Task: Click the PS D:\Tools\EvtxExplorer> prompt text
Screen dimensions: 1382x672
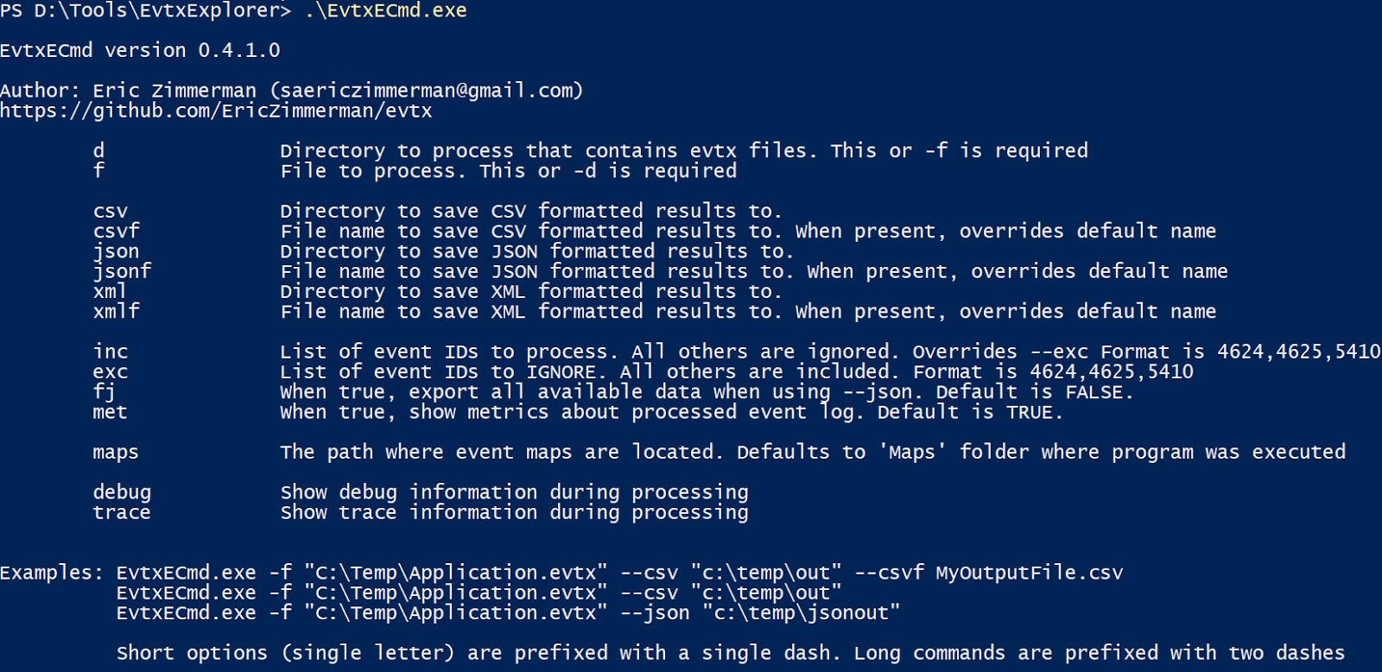Action: point(146,11)
